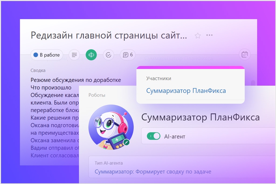
Task: Open the three-dot more options menu
Action: click(209, 35)
